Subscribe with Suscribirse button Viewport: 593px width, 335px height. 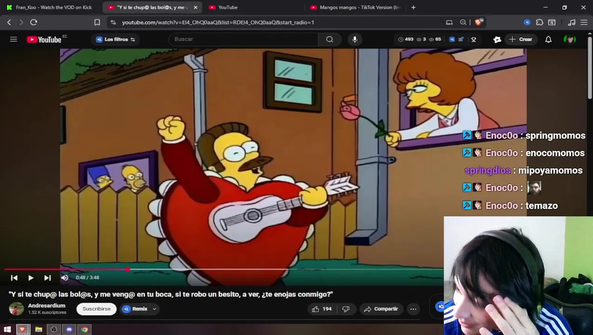96,309
